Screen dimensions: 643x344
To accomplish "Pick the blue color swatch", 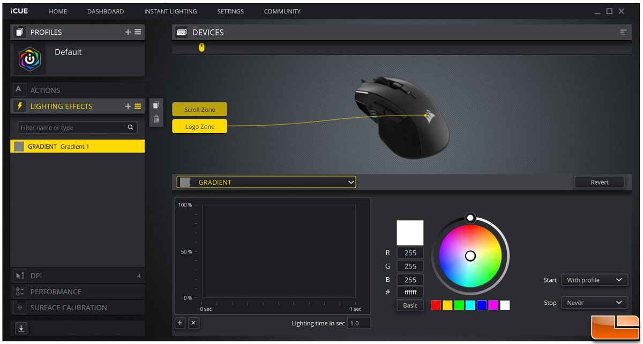I will [482, 305].
